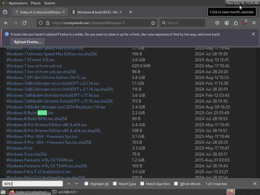Open the Firefox application hamburger menu

[254, 23]
